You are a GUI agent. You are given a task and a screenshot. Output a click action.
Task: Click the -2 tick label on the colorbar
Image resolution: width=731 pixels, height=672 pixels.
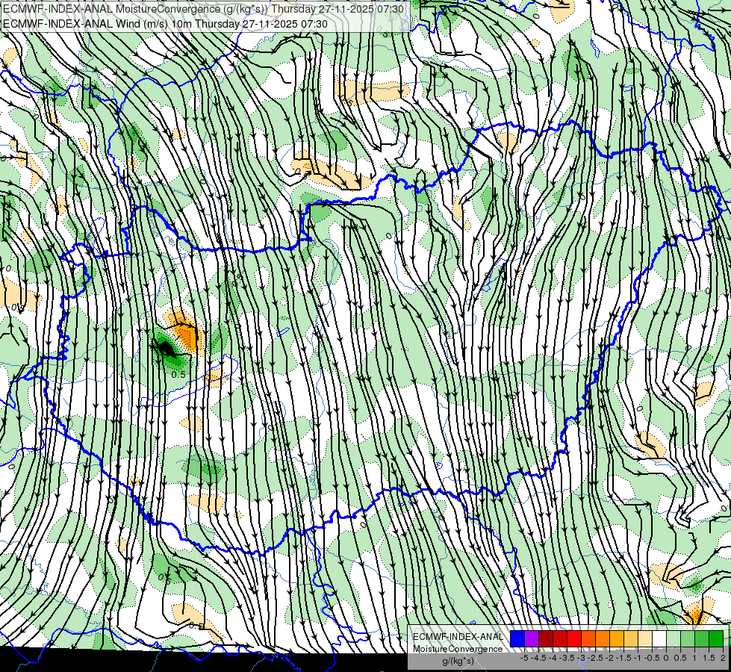pos(610,658)
